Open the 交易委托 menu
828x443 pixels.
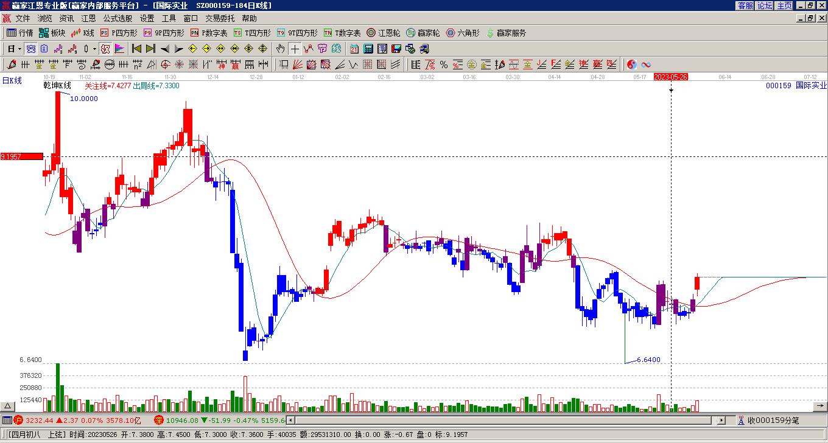pos(220,19)
